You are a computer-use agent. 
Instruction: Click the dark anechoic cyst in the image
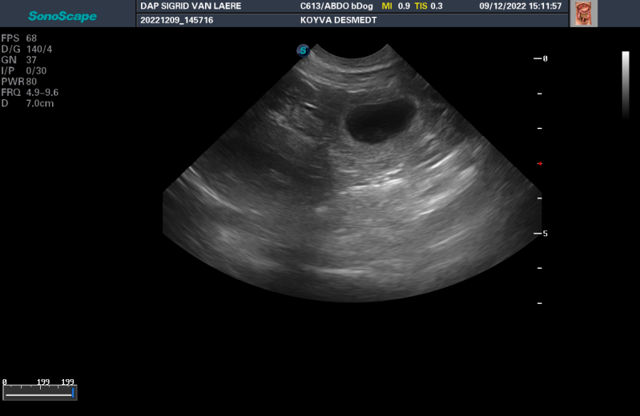[379, 121]
